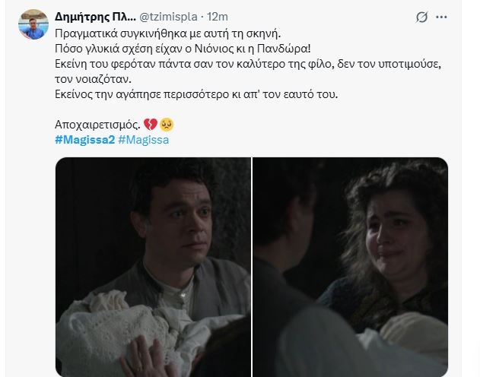The width and height of the screenshot is (480, 377).
Task: View right photo of crying woman
Action: point(350,267)
